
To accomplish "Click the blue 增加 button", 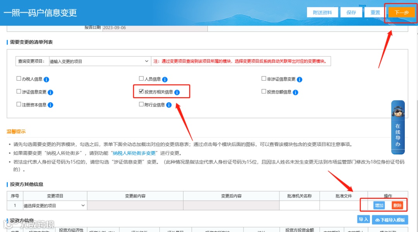I will (x=379, y=205).
